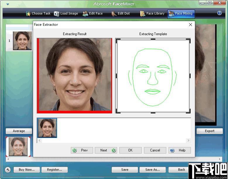This screenshot has width=228, height=179.
Task: Close the Face Extractor dialog
Action: [191, 25]
